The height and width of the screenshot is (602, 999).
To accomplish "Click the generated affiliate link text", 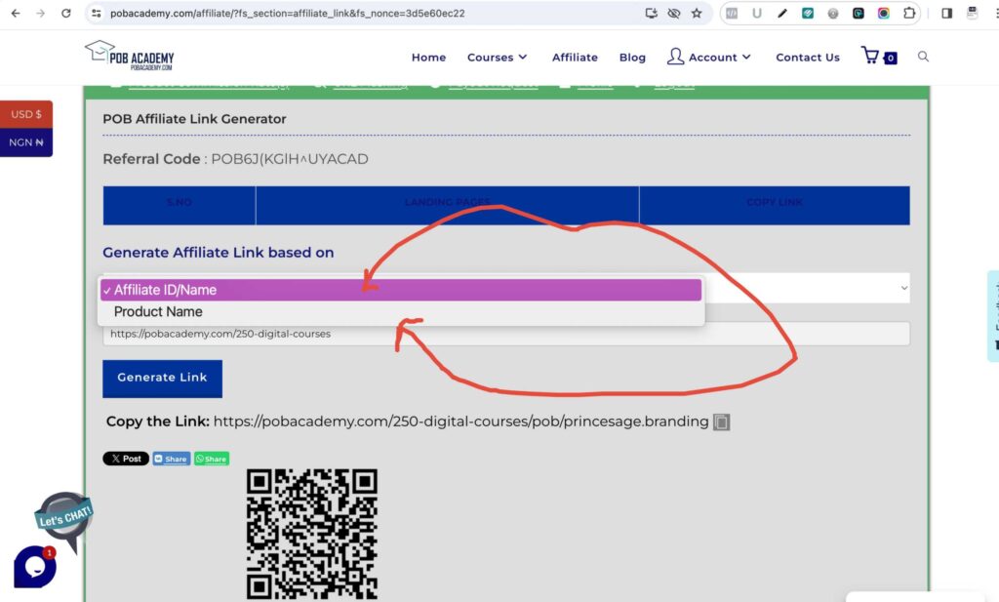I will point(460,421).
